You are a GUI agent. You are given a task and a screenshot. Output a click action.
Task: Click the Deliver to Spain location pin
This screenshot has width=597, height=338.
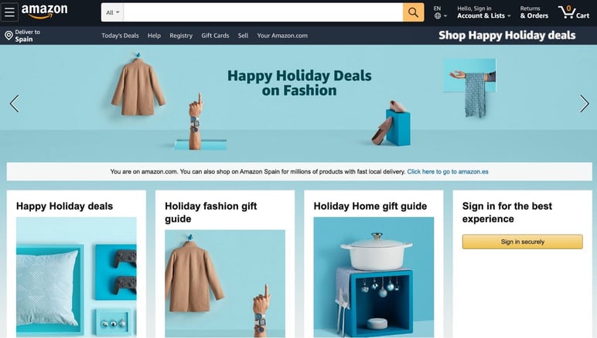[9, 35]
